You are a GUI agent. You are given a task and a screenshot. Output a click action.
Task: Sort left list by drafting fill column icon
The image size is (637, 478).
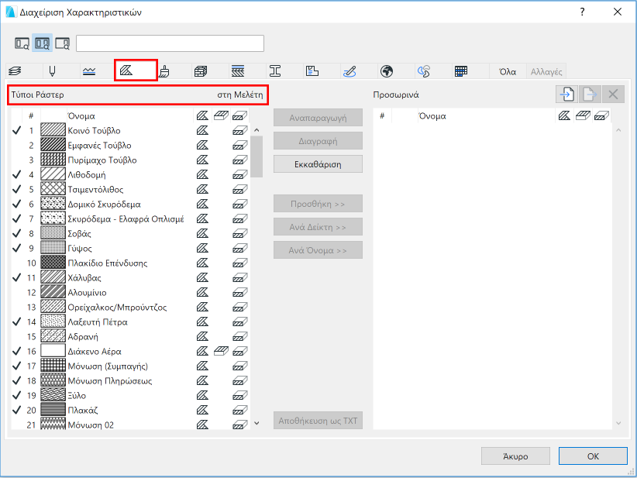[202, 115]
